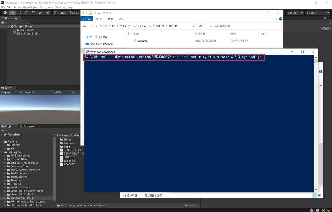This screenshot has height=212, width=332.
Task: Click the Hierarchy create plus dropdown
Action: tap(4, 22)
